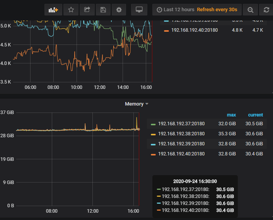This screenshot has width=273, height=220.
Task: Toggle 192.168.192.39:20180 series in Memory legend table
Action: [181, 144]
